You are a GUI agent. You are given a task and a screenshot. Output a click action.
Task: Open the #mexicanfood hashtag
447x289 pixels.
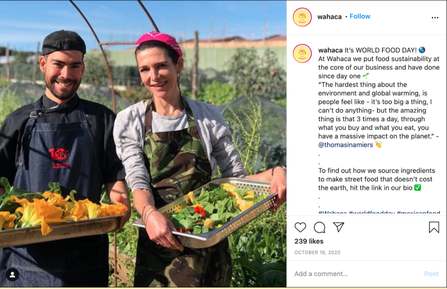click(x=418, y=213)
